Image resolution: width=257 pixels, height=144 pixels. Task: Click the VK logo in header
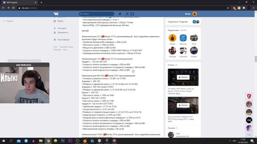tap(56, 14)
